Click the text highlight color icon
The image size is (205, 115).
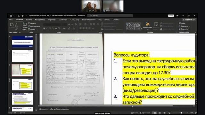point(69,28)
